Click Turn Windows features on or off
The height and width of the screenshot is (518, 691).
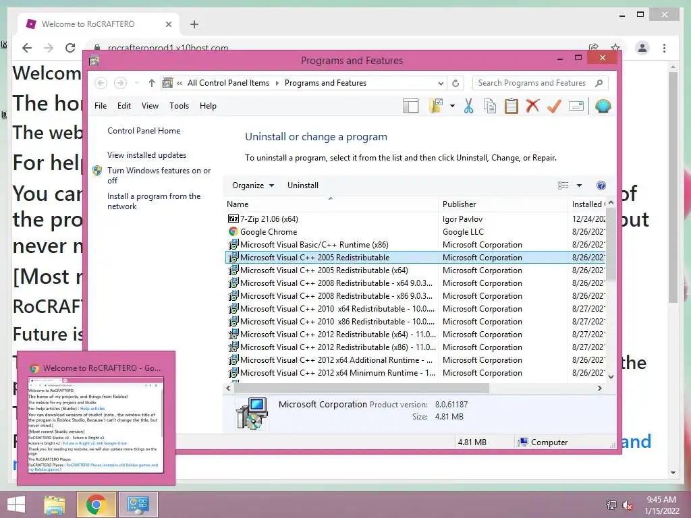(159, 175)
